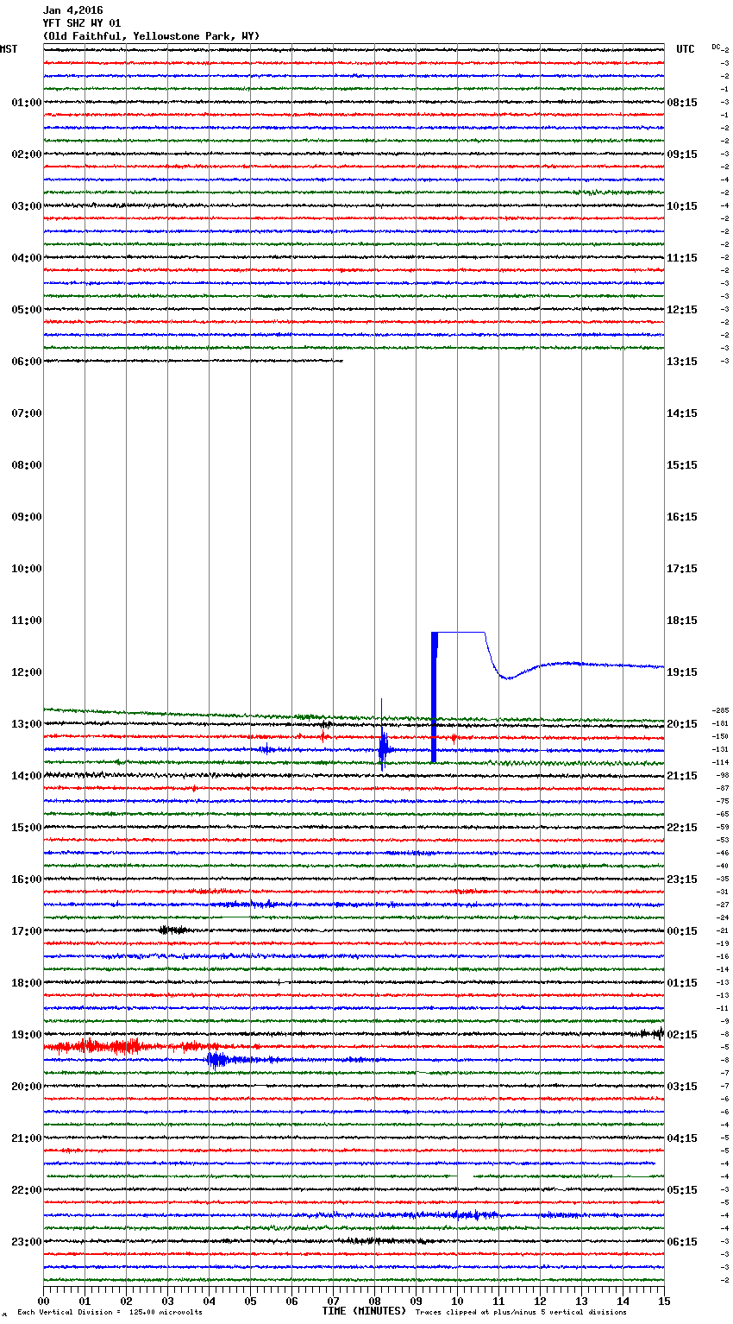Click the 'UTC' time zone label
Screen dimensions: 733x1324
(686, 49)
